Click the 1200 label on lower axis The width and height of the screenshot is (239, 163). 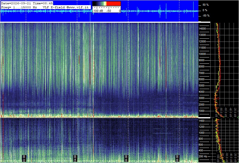[x=202, y=127]
